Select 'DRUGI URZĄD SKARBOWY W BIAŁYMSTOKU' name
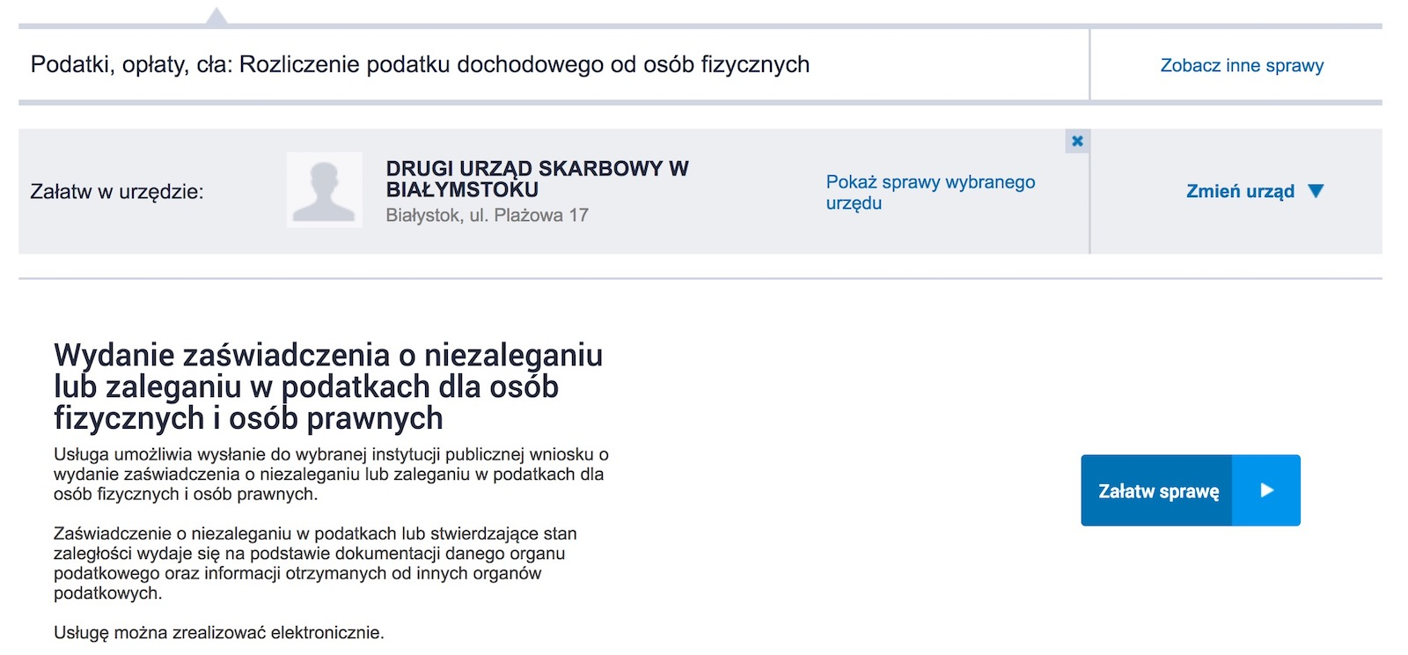 tap(537, 179)
